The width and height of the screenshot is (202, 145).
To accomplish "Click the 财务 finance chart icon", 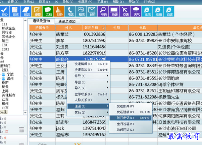I will click(x=59, y=11).
